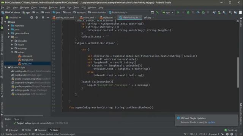Open the Navigate menu
Image resolution: width=243 pixels, height=136 pixels.
click(24, 8)
